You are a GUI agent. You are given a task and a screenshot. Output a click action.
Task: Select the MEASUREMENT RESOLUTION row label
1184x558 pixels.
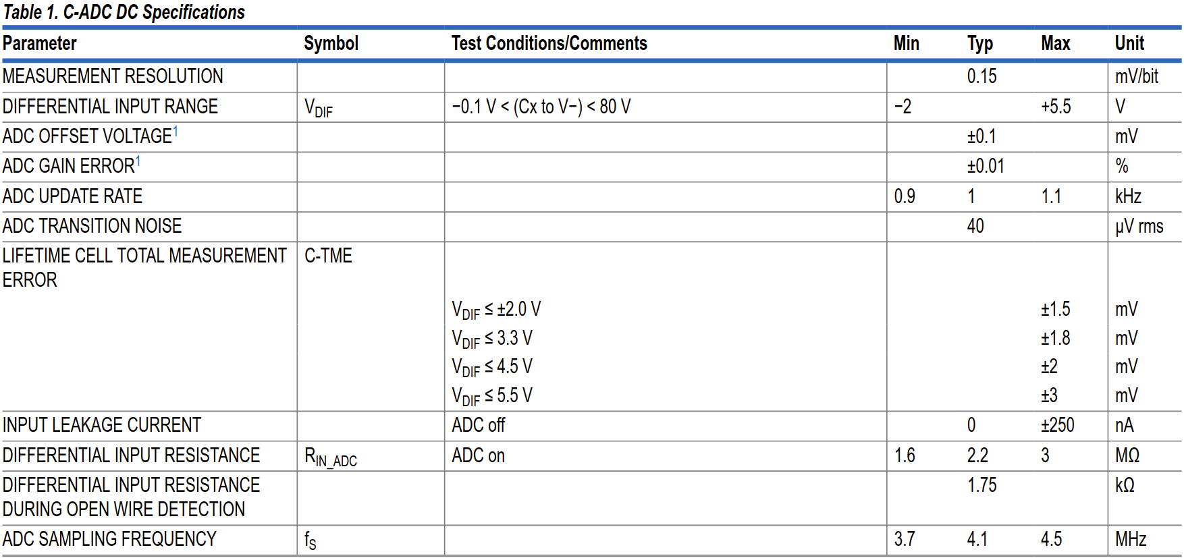click(x=113, y=76)
